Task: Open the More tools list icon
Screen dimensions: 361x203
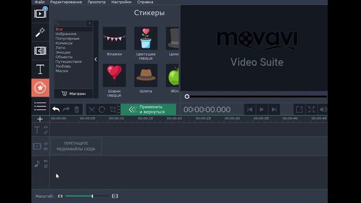Action: pos(40,107)
